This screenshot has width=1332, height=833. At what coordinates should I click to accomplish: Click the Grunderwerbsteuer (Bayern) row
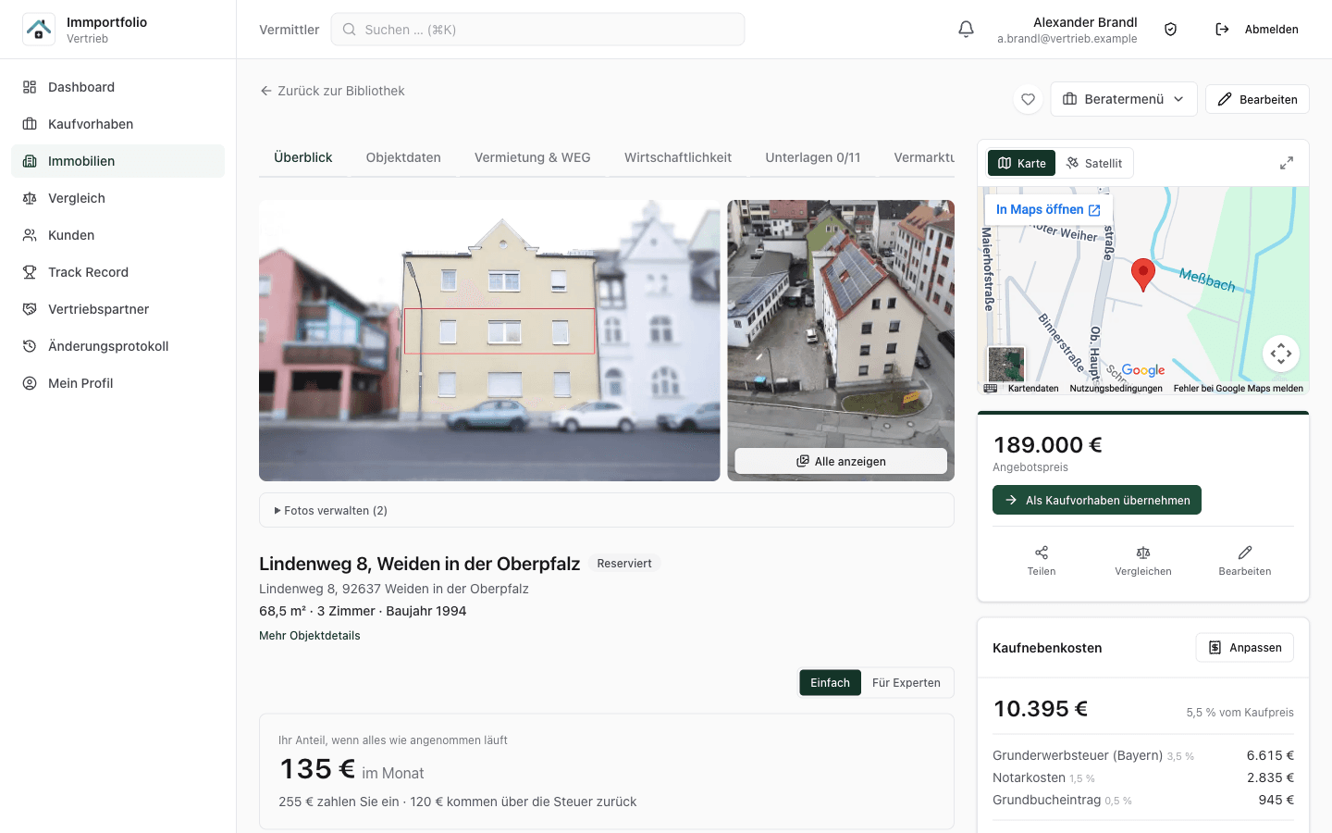pyautogui.click(x=1143, y=755)
